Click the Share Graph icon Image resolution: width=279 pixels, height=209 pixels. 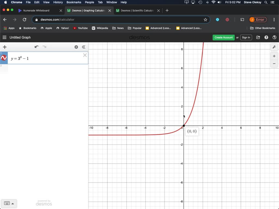pos(258,38)
